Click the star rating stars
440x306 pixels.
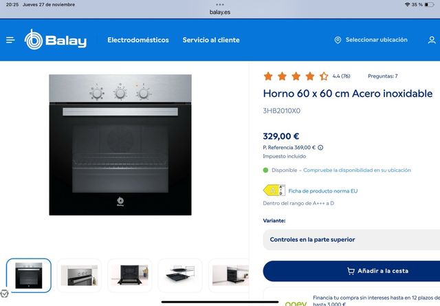(x=296, y=76)
